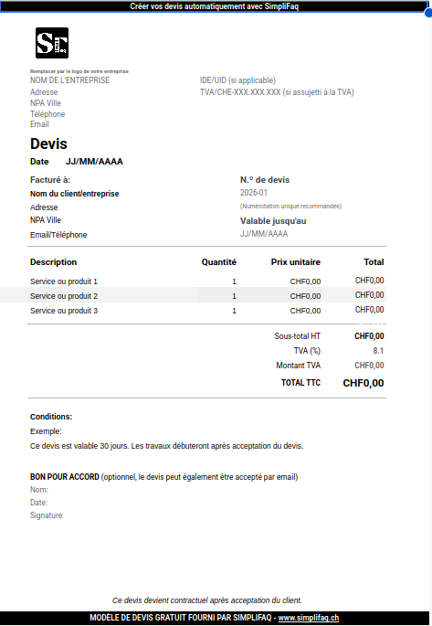This screenshot has width=432, height=626.
Task: Open the 'Créer vos devis automatiquement avec SimpliFaq' banner
Action: tap(215, 6)
